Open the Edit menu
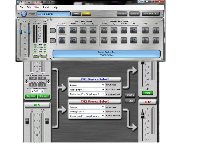Viewport: 200px width, 150px height. [x=29, y=7]
